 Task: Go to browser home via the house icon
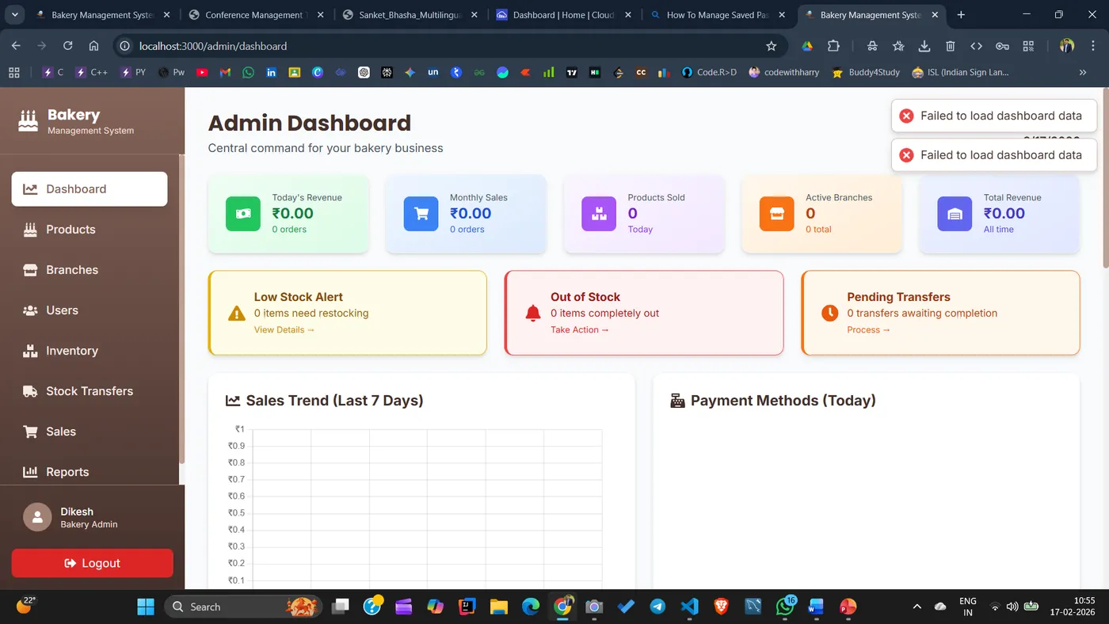(93, 46)
